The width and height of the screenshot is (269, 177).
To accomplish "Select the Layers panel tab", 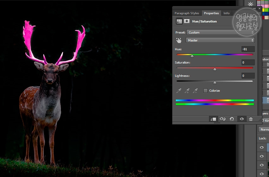I will pos(265,113).
